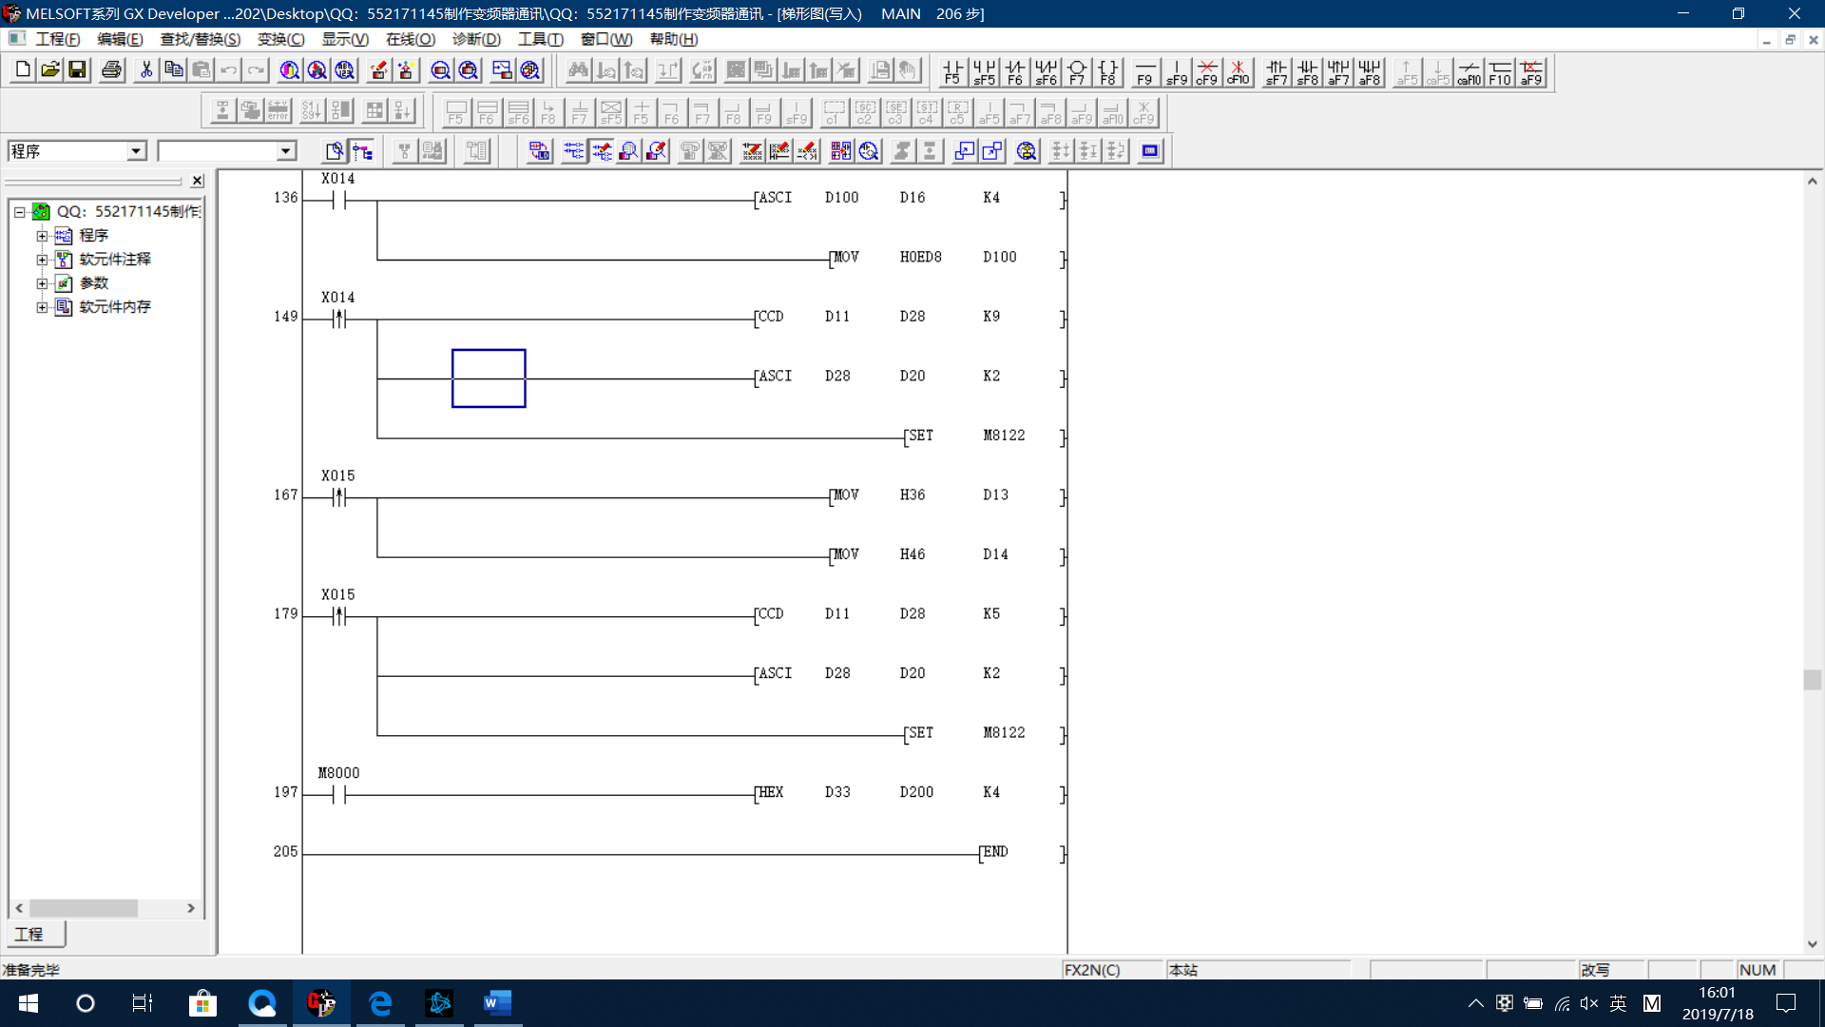The height and width of the screenshot is (1027, 1825).
Task: Delete horizontal line cF9 icon
Action: [x=1207, y=72]
